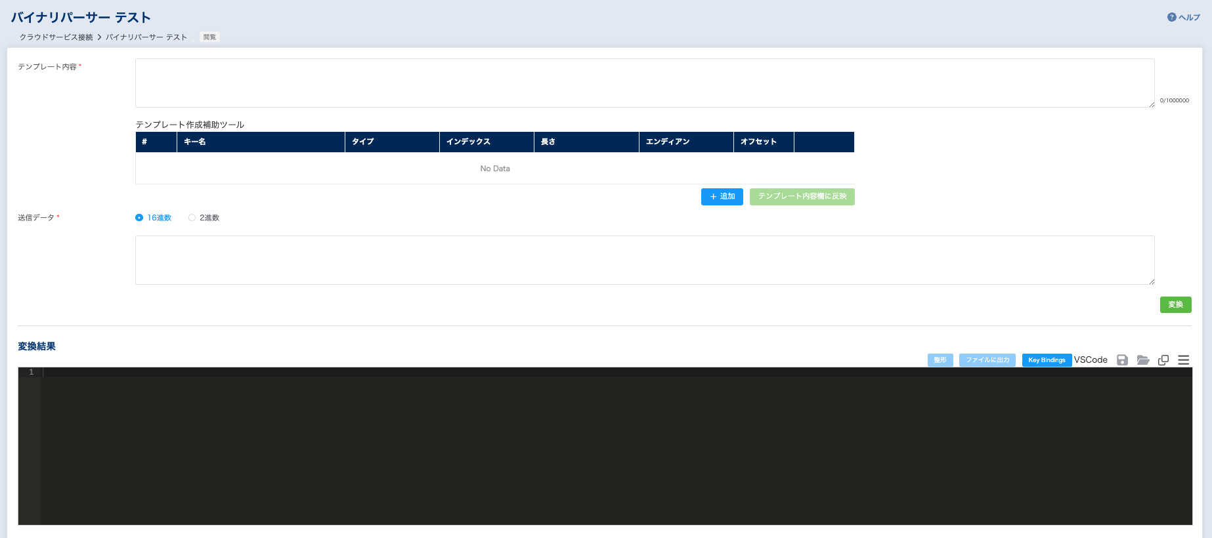Image resolution: width=1212 pixels, height=538 pixels.
Task: Click the open folder icon
Action: pos(1143,360)
